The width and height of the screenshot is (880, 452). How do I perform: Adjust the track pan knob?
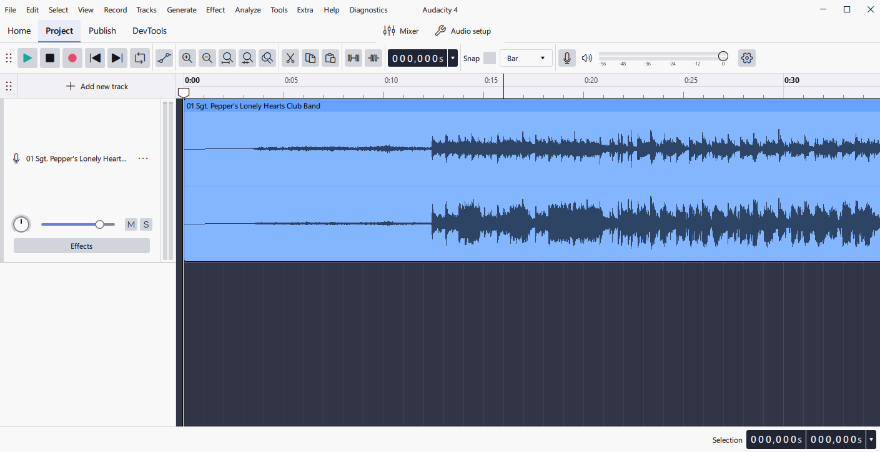[21, 224]
